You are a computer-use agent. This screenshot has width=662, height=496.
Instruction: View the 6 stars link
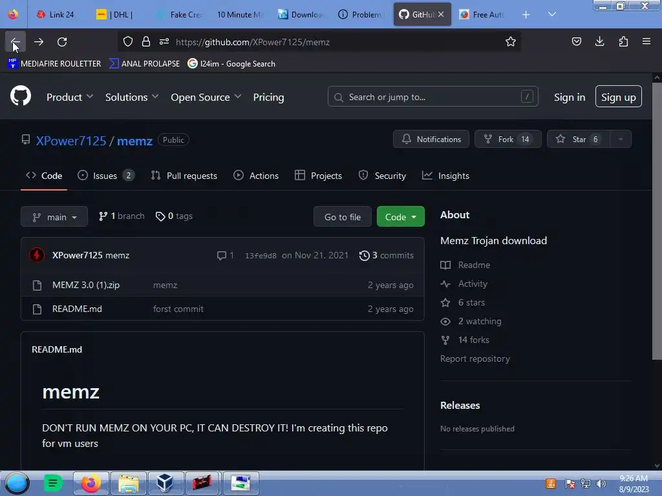463,302
